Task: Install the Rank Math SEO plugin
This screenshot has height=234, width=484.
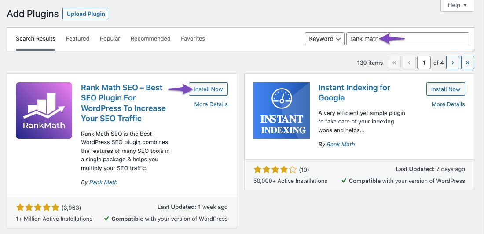Action: point(208,89)
